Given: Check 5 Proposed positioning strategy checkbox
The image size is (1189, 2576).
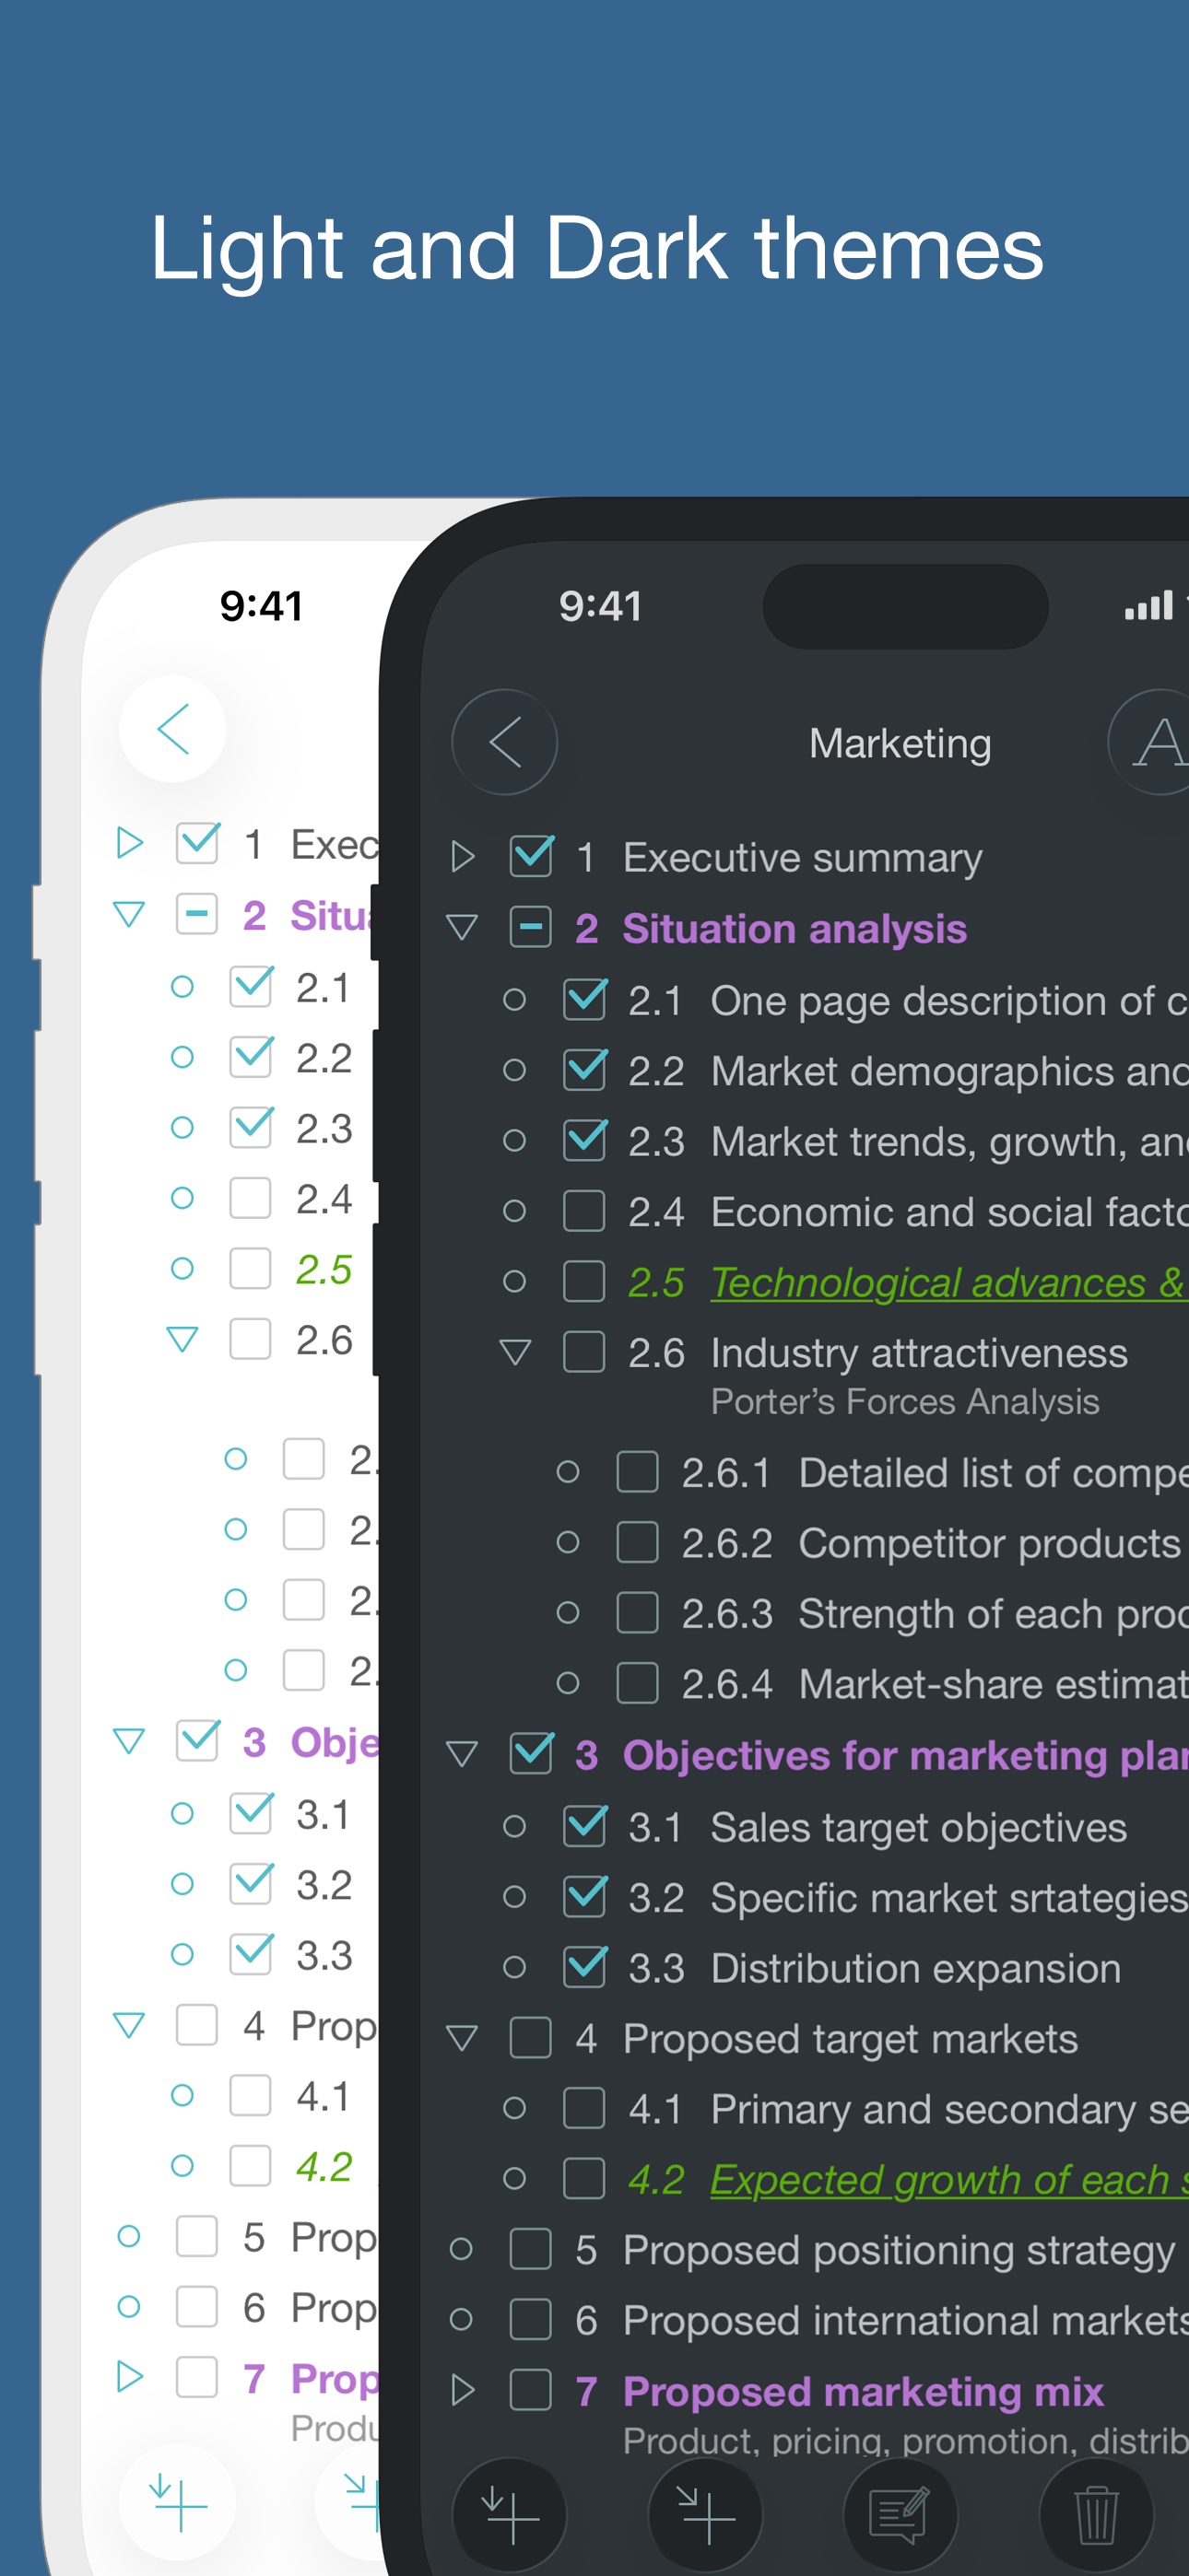Looking at the screenshot, I should 531,2249.
